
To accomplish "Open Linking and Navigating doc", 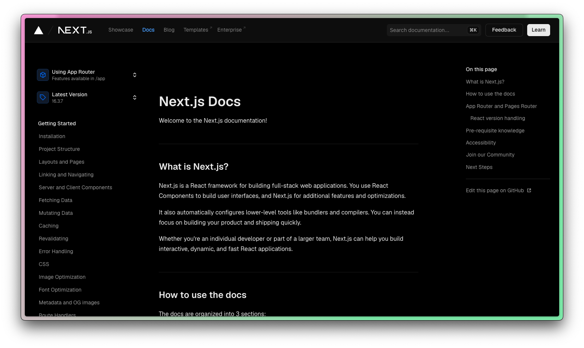I will point(66,175).
